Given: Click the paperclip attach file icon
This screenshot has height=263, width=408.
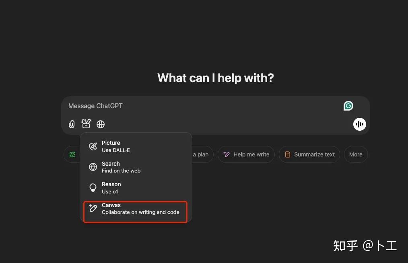Looking at the screenshot, I should tap(72, 124).
